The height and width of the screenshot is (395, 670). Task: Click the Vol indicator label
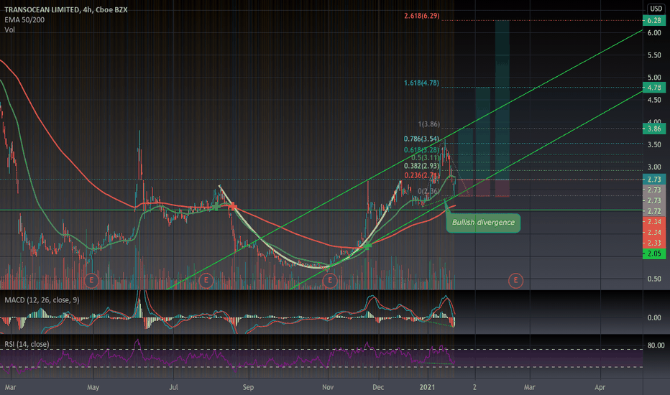tap(9, 29)
